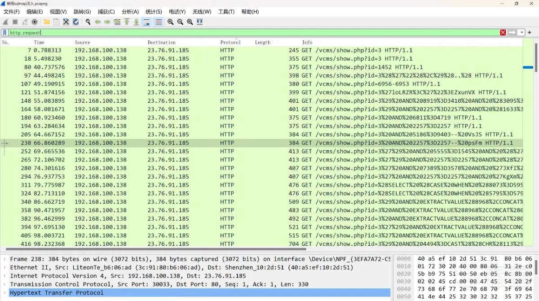Go back to the previous packet
Screen dimensions: 539x301
coord(97,22)
